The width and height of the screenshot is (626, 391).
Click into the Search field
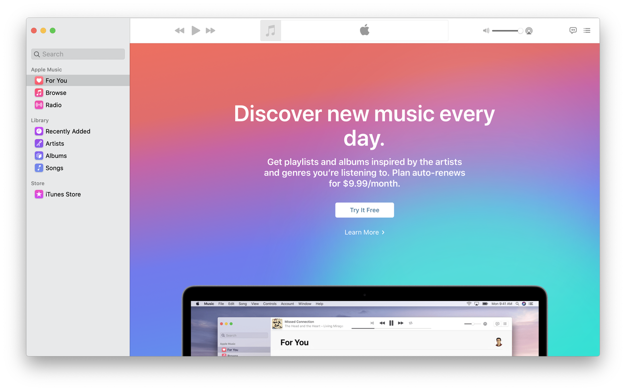pos(78,54)
